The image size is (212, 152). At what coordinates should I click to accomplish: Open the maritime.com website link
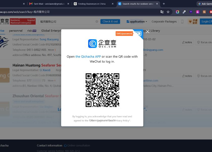151,80
